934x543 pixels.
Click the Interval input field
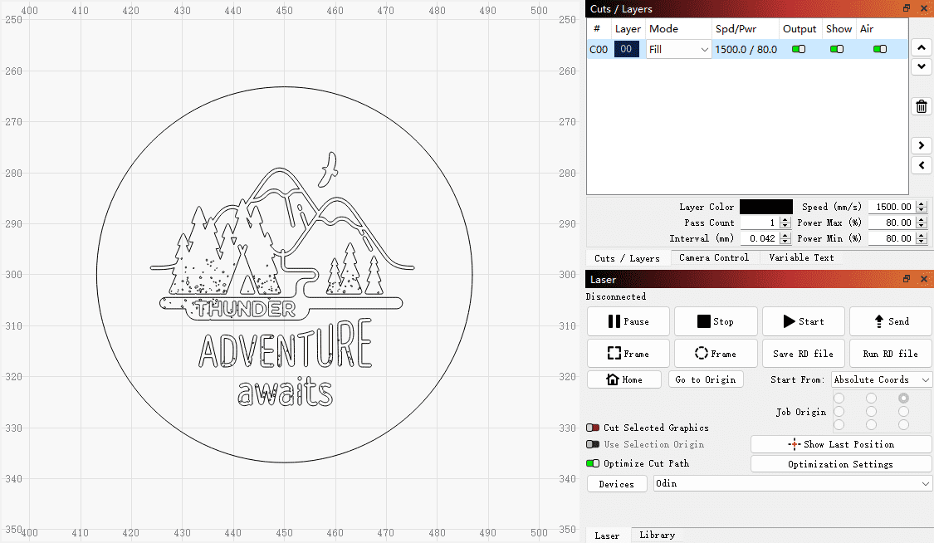760,238
